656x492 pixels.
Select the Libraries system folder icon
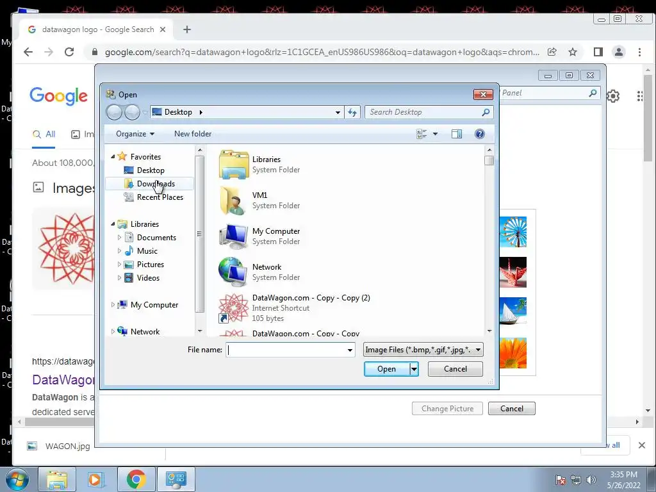click(x=233, y=165)
